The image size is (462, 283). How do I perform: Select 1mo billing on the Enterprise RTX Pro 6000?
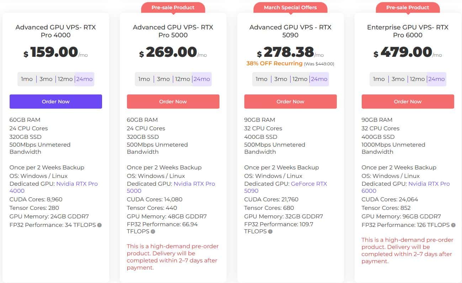(379, 79)
